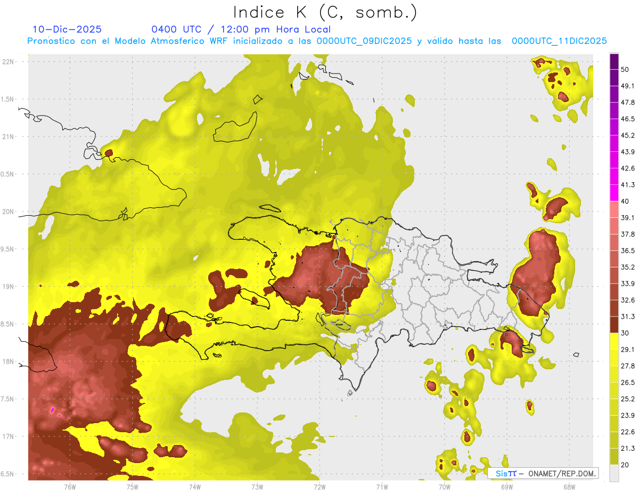Click longitude label '68W'
This screenshot has width=639, height=494.
(x=569, y=487)
